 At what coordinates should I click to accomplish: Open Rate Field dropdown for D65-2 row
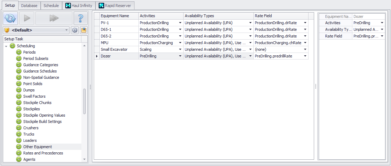point(305,36)
